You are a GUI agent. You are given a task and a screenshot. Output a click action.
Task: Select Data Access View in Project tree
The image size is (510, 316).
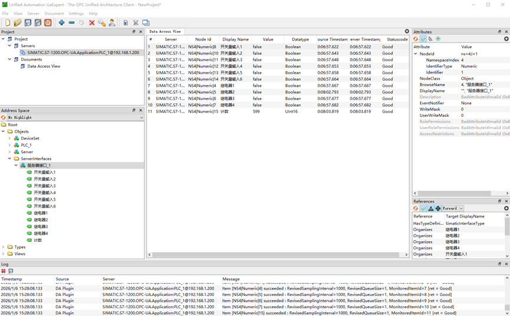pos(44,66)
